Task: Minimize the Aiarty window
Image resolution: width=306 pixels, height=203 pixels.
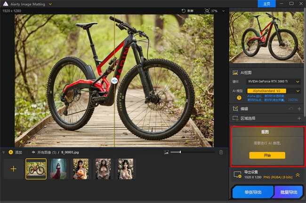Action: 282,4
